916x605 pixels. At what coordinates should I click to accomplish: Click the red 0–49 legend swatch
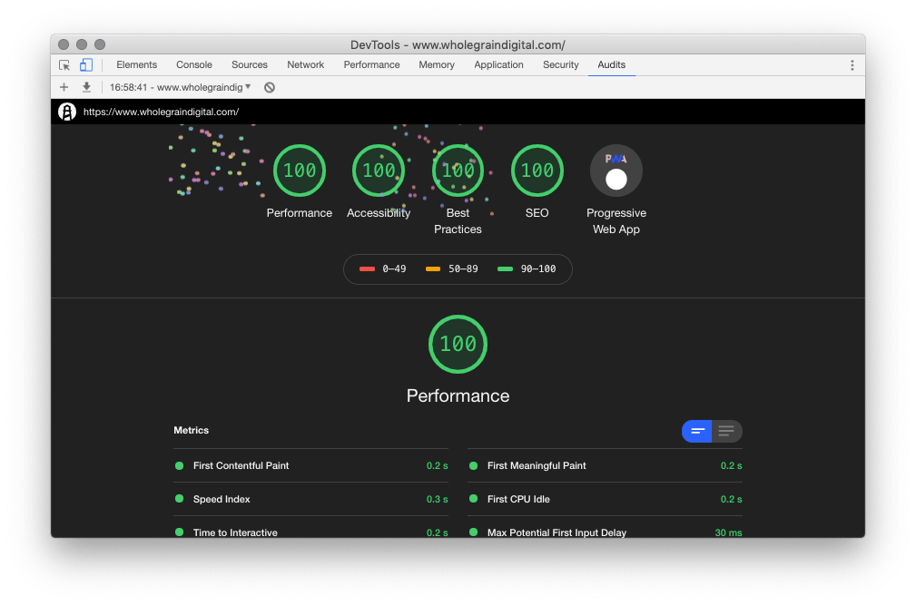click(x=367, y=269)
